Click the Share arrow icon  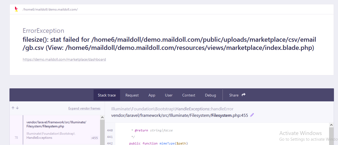[x=244, y=95]
